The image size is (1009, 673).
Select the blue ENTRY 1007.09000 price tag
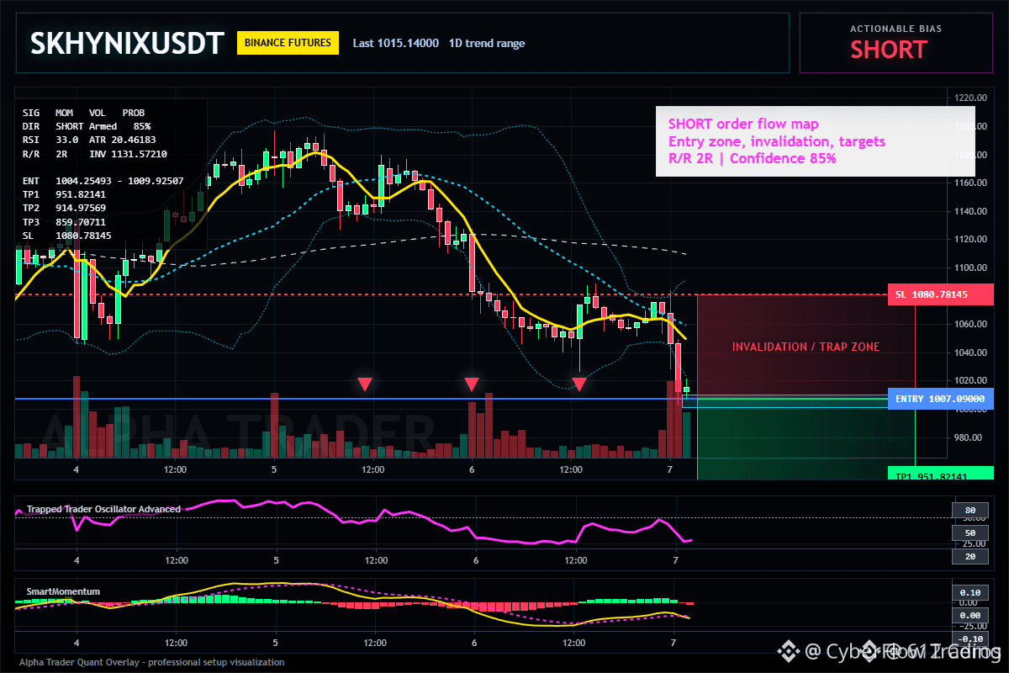940,399
